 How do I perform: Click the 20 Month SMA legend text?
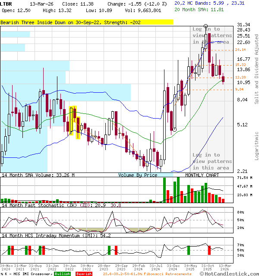[x=199, y=9]
